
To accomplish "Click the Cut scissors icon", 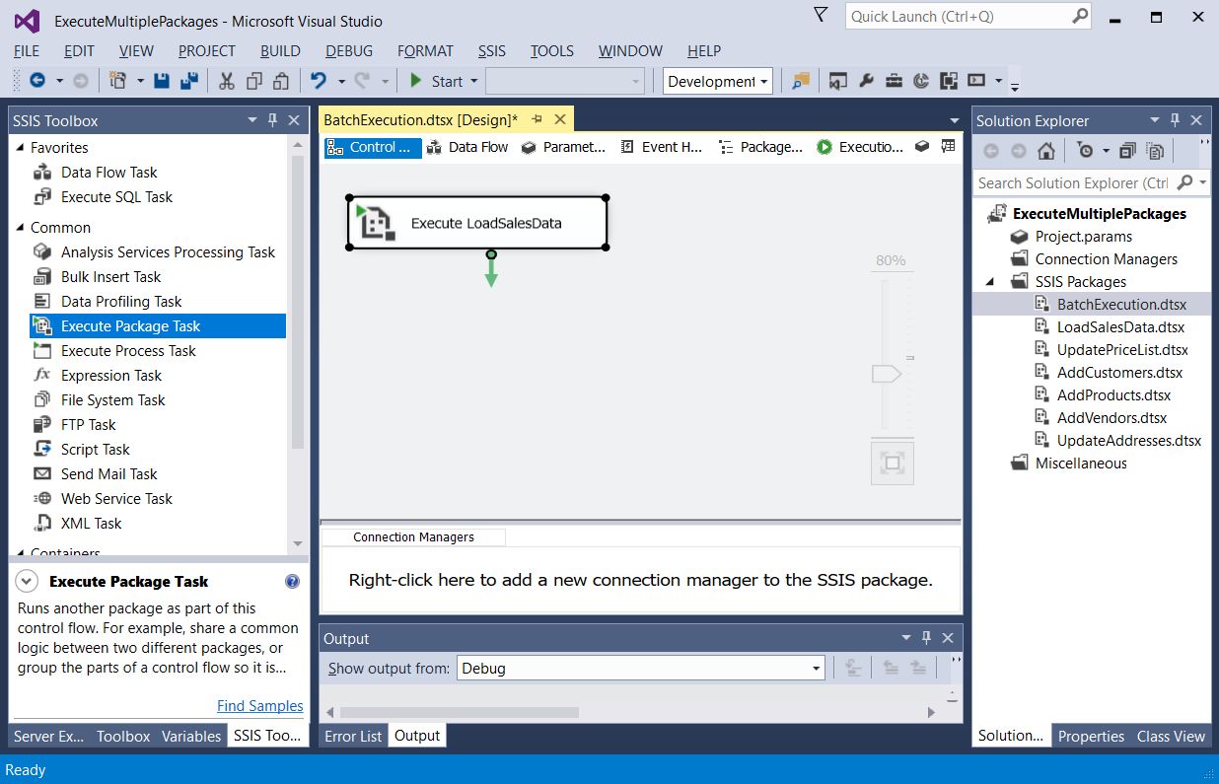I will click(x=226, y=81).
